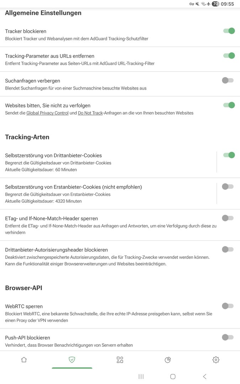Viewport: 240px width, 384px height.
Task: Tap the Android back arrow
Action: pos(204,377)
